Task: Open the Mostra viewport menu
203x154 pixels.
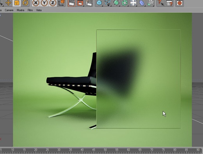Action: coord(20,10)
